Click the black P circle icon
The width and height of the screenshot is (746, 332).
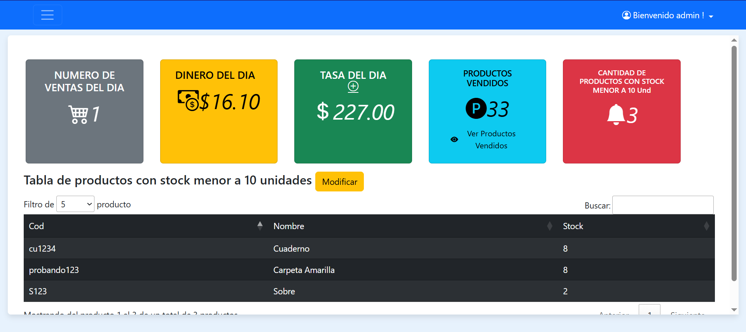point(476,109)
